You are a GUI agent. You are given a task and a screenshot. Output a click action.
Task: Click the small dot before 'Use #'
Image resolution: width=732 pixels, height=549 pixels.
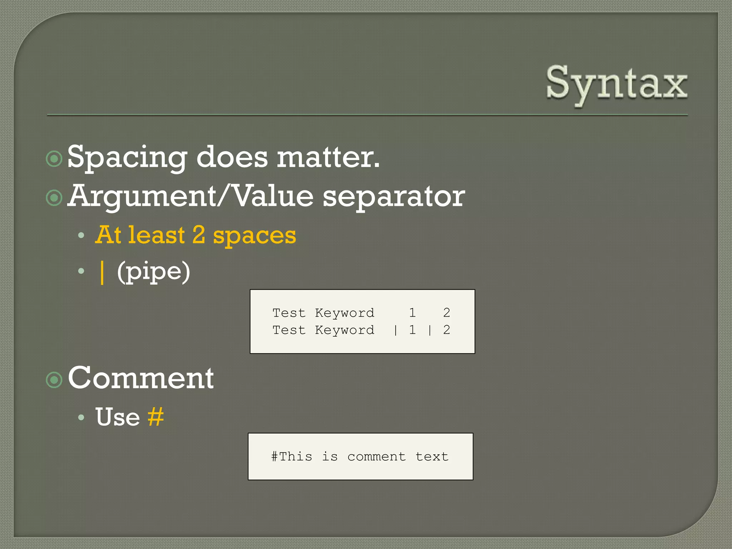[x=81, y=417]
